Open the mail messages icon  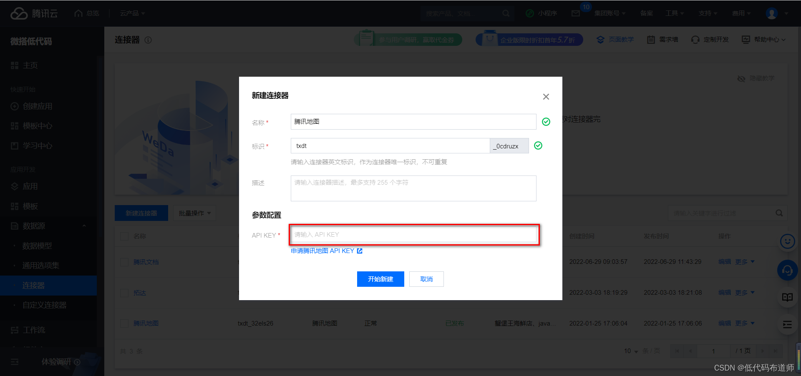[x=576, y=13]
